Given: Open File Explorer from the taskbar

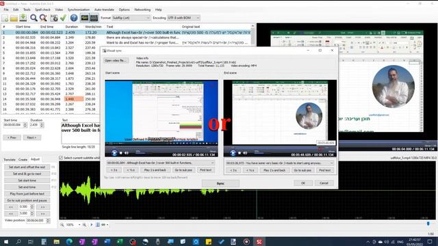Looking at the screenshot, I should (x=57, y=241).
